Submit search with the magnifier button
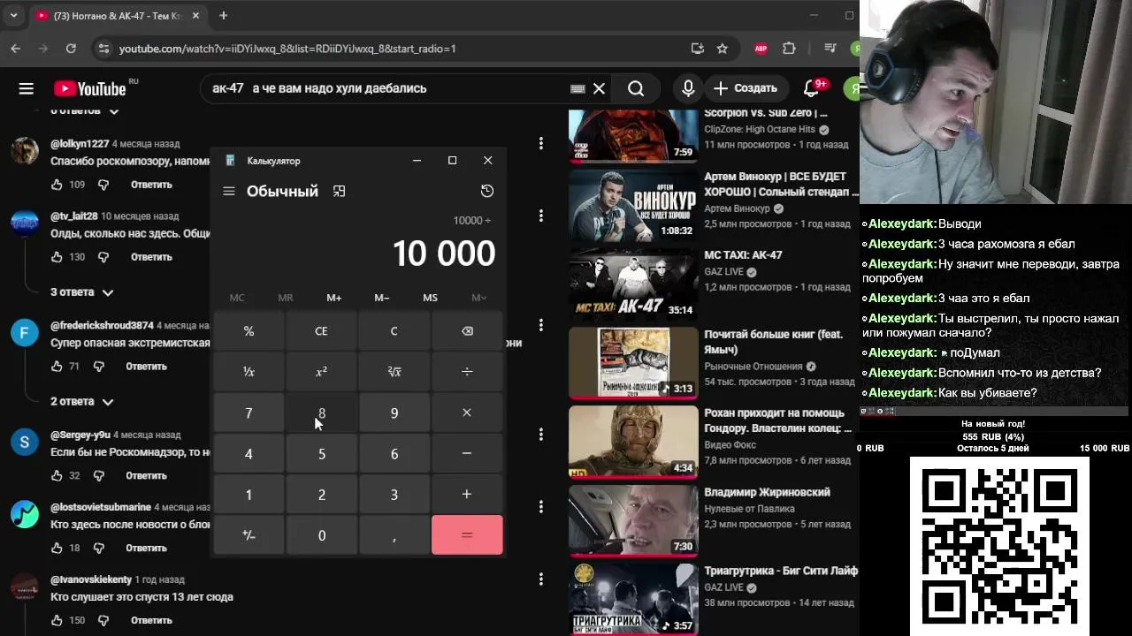This screenshot has width=1132, height=636. pyautogui.click(x=636, y=88)
